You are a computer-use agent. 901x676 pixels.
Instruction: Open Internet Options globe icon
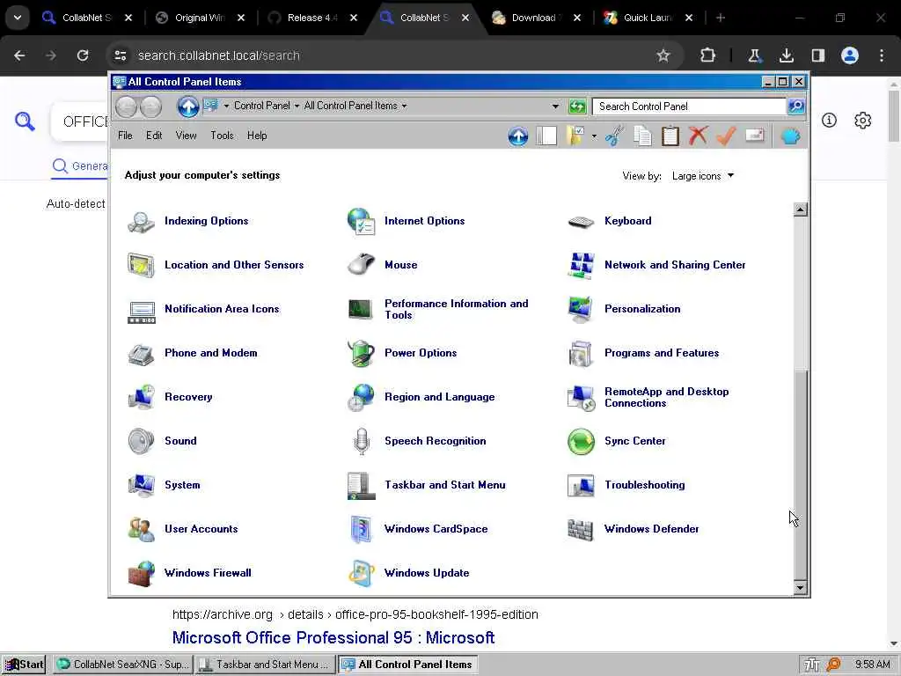[x=361, y=221]
